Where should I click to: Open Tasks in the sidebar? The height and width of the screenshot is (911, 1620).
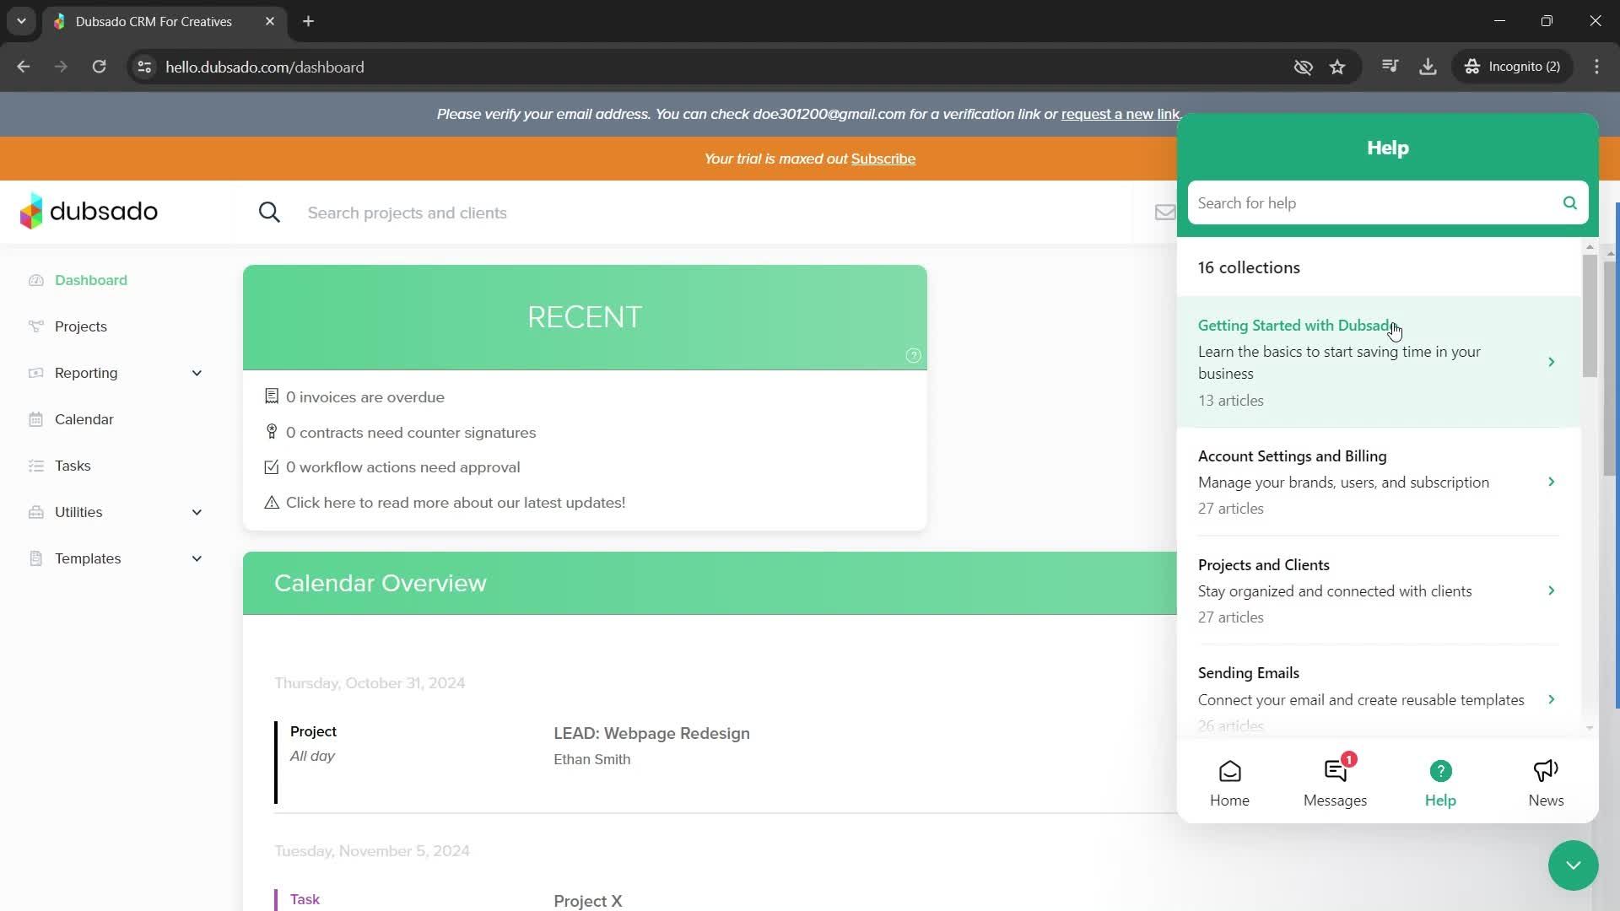(x=73, y=466)
